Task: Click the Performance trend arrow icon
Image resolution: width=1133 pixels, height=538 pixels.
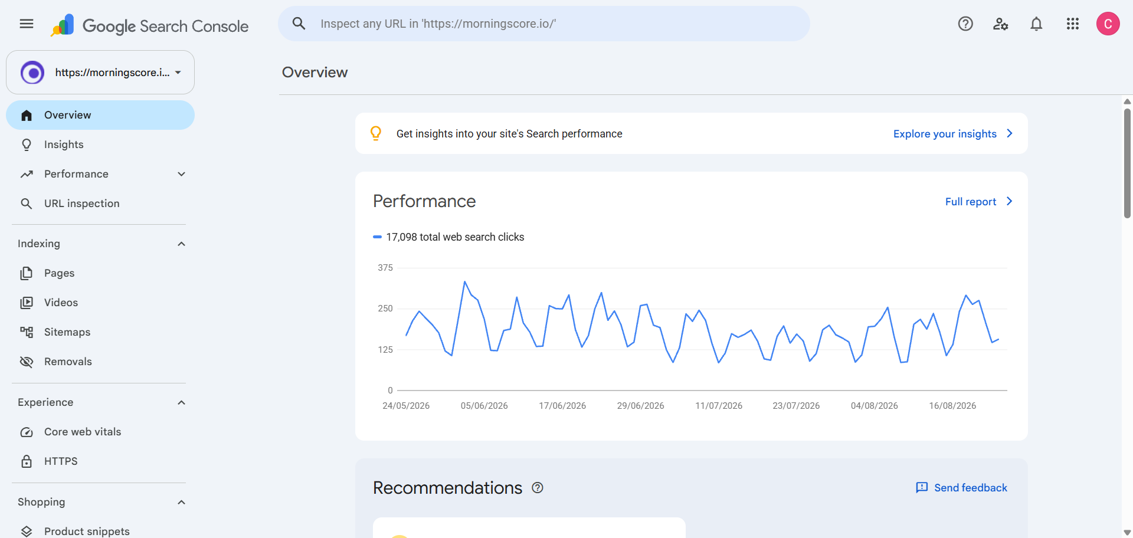Action: (27, 174)
